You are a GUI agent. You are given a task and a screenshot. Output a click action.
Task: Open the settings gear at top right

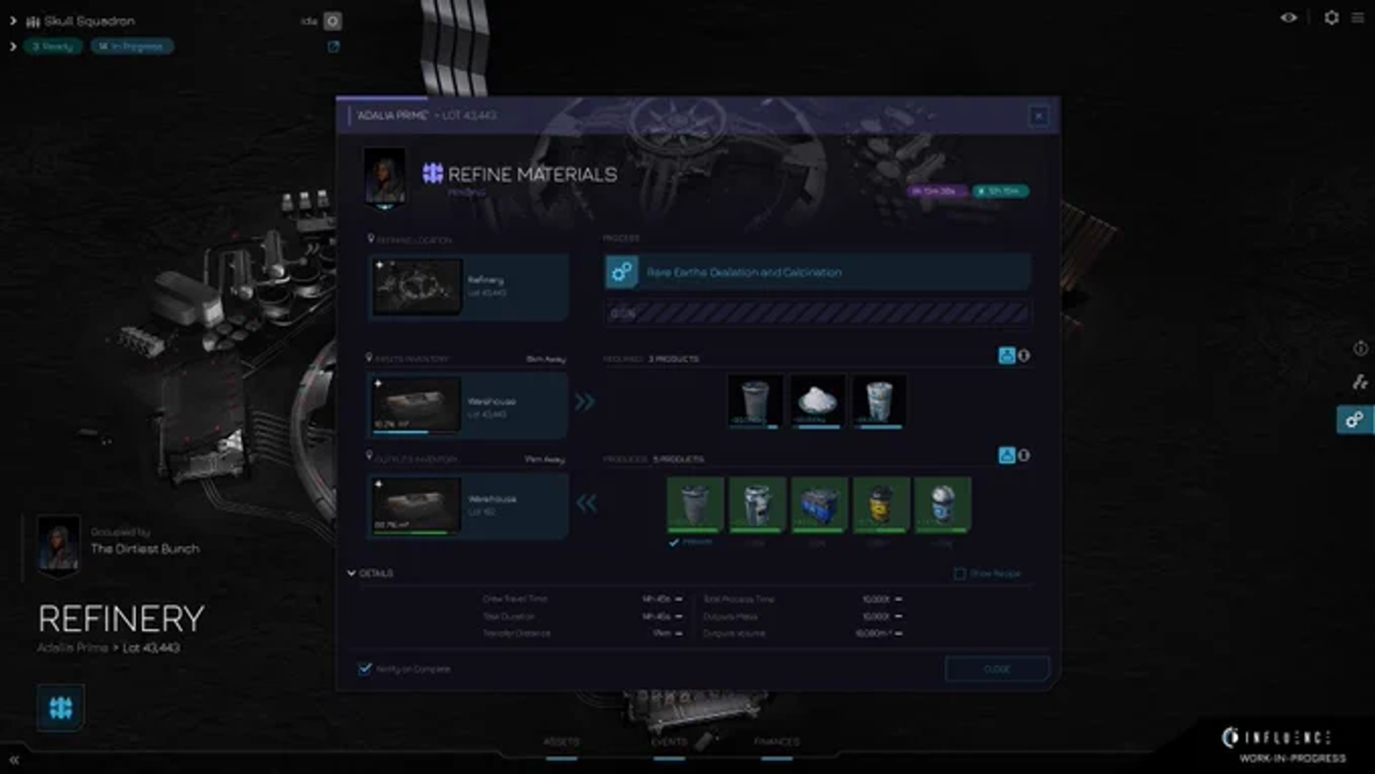1331,18
